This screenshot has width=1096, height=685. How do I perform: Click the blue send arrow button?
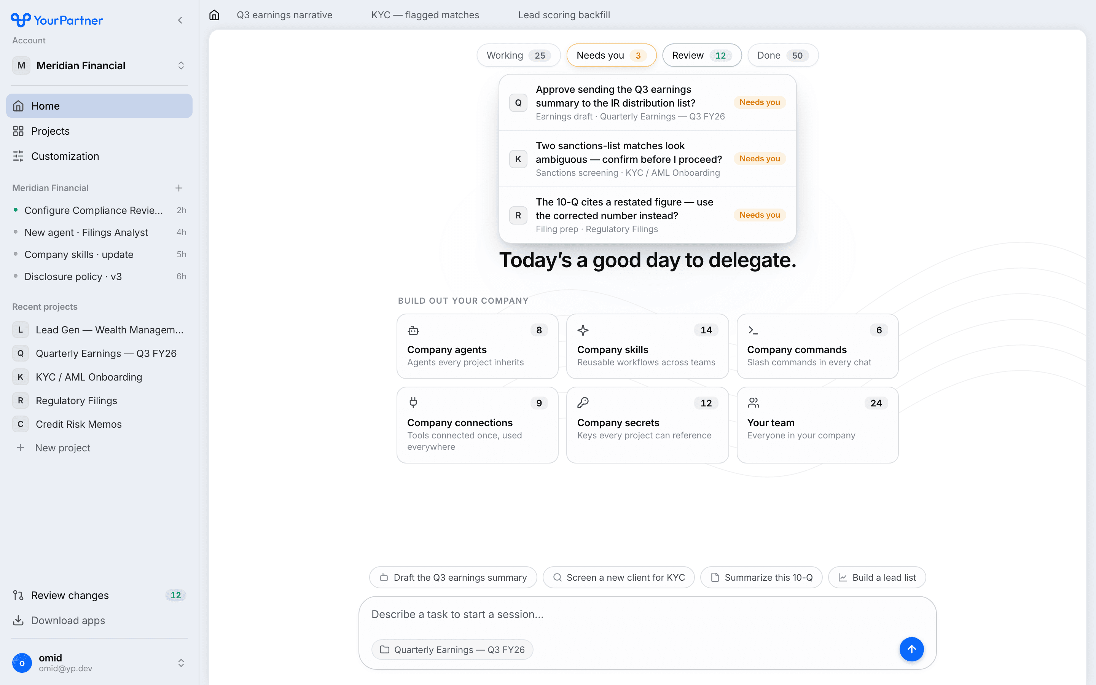pyautogui.click(x=911, y=649)
